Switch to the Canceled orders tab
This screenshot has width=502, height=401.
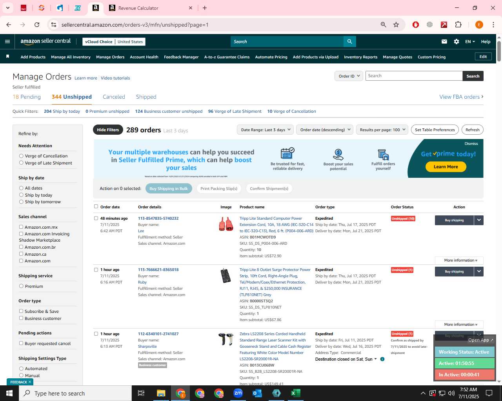[x=114, y=97]
